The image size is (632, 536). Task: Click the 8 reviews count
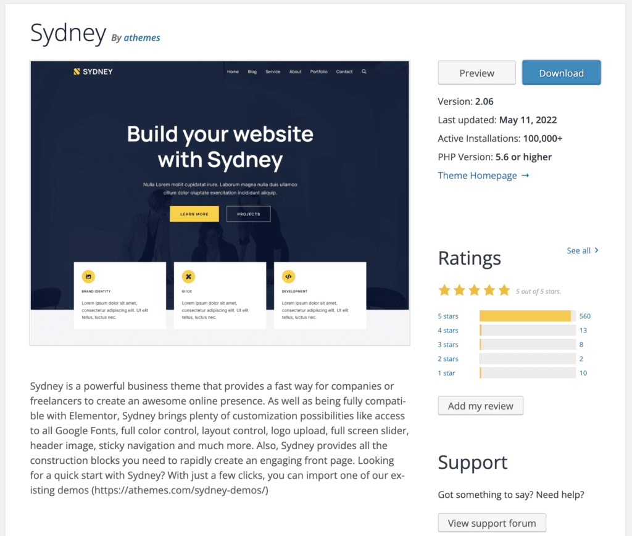pyautogui.click(x=581, y=345)
